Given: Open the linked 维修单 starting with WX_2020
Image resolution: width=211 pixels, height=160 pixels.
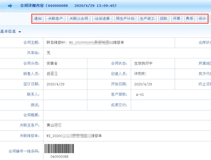Looking at the screenshot, I should point(74,136).
